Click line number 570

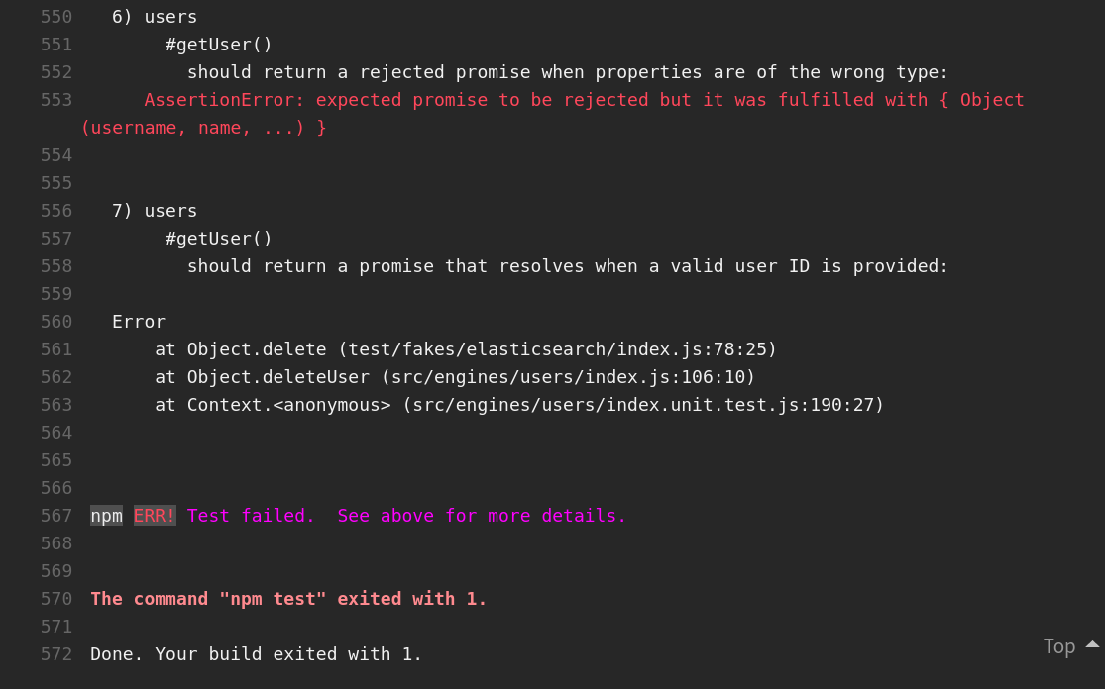[56, 599]
